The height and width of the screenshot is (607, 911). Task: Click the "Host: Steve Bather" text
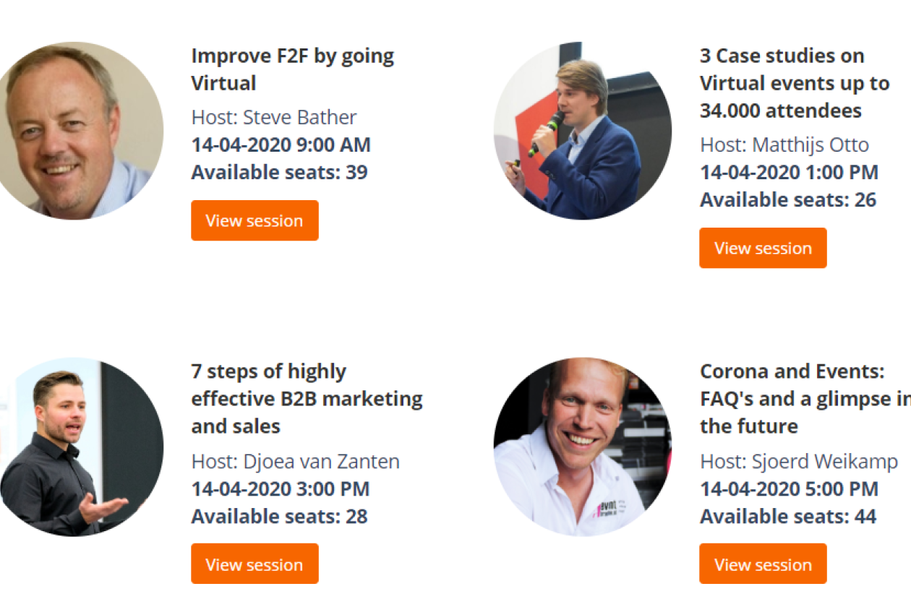274,117
